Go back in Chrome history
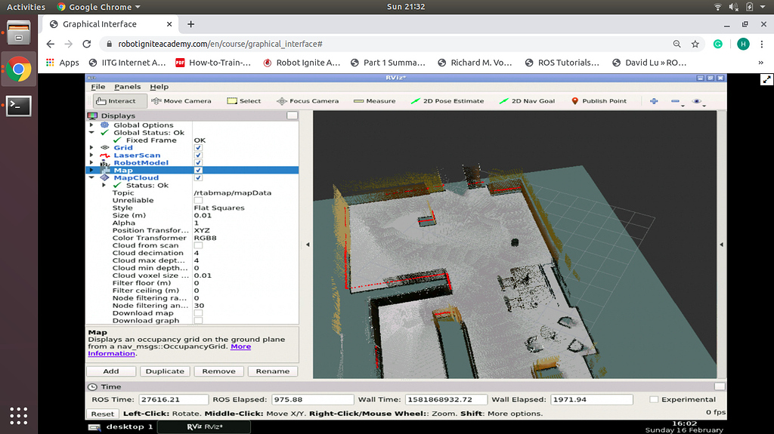 click(51, 44)
